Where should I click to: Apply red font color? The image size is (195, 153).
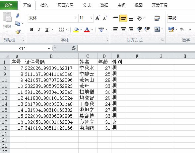tap(87, 30)
